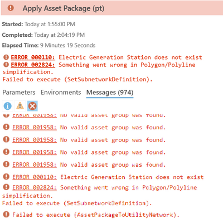Click the error icon beside the list ERROR 002824

pyautogui.click(x=6, y=187)
